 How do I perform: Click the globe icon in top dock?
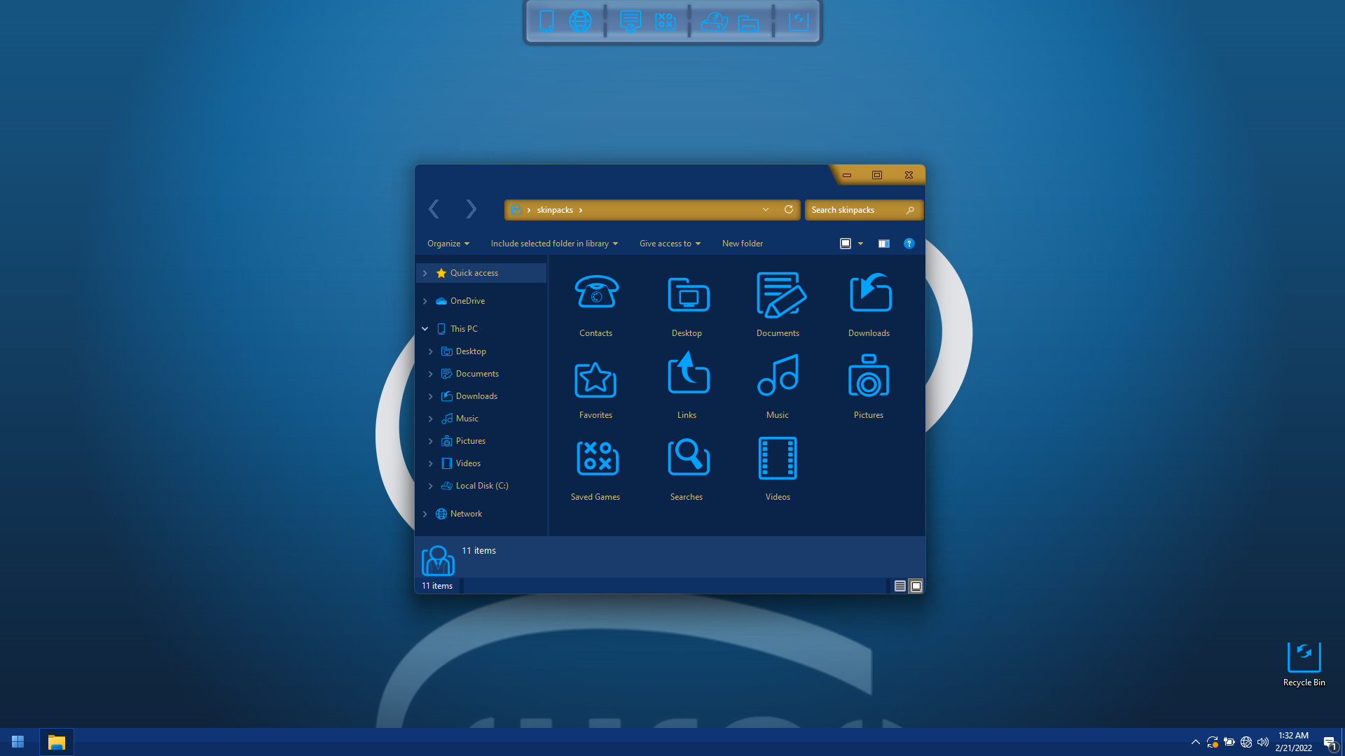tap(580, 21)
